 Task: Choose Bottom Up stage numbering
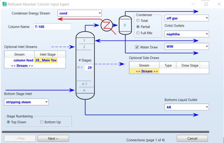(42, 122)
